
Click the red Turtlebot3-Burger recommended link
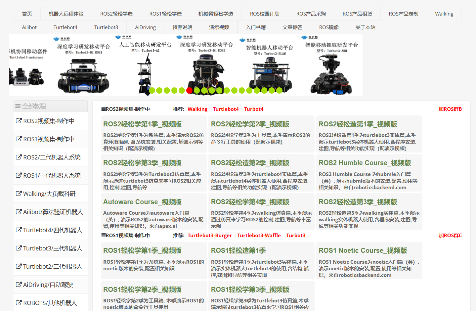pos(209,236)
